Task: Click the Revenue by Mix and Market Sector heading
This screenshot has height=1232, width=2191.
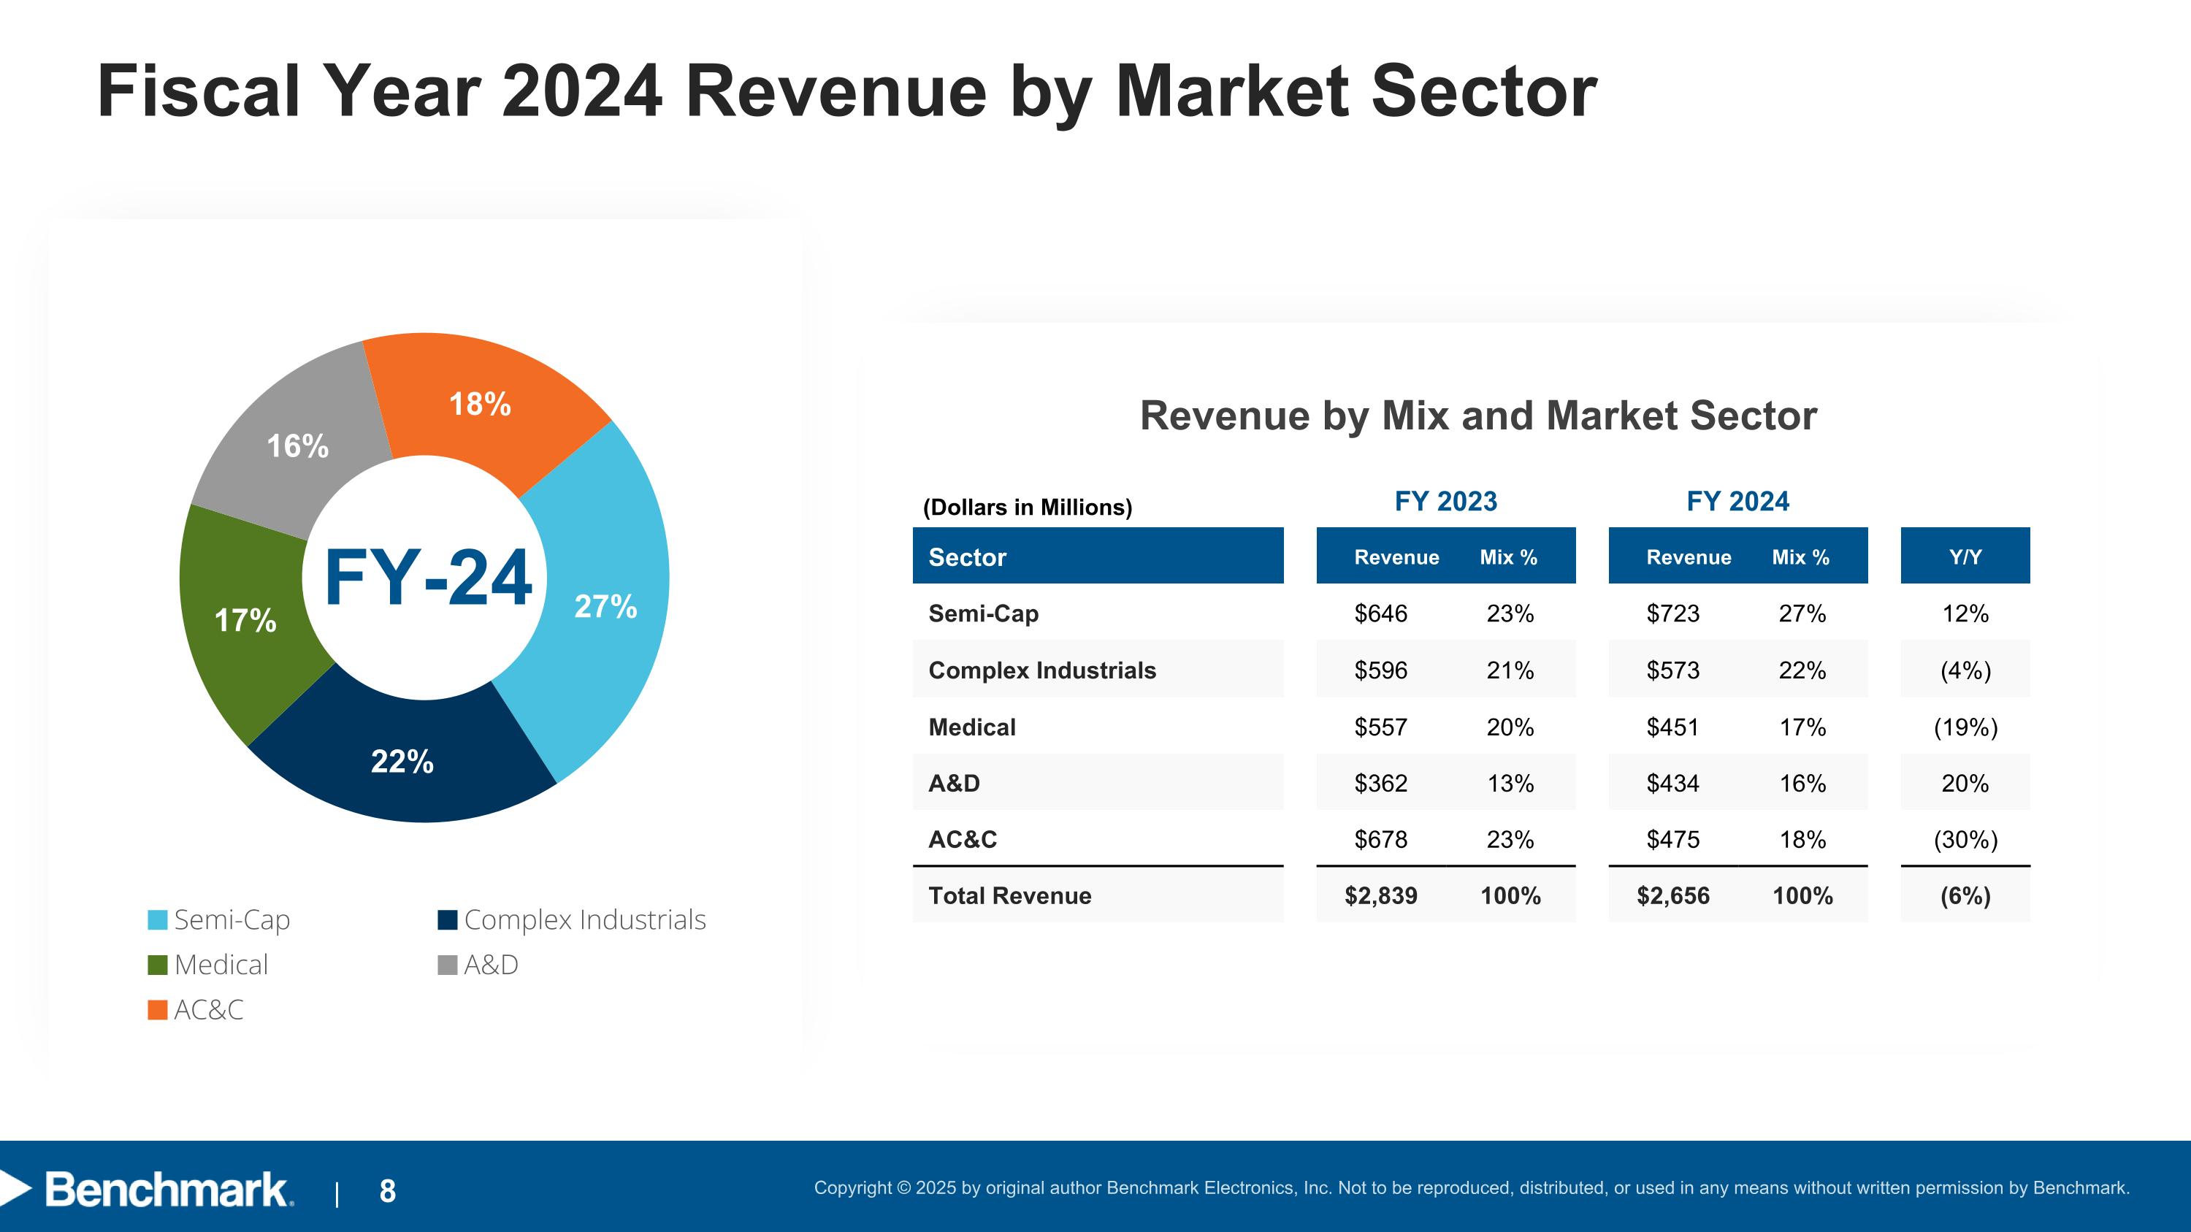Action: 1478,416
